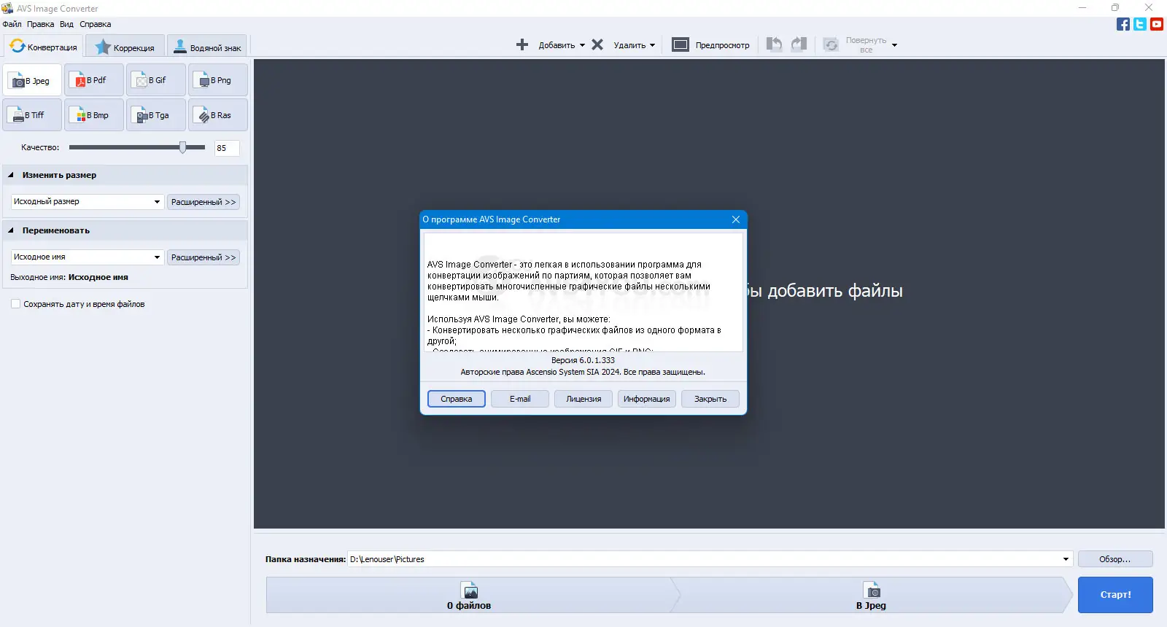Click the 'В Jpeg' step in bottom bar
Screen dimensions: 1167x627
click(x=871, y=595)
